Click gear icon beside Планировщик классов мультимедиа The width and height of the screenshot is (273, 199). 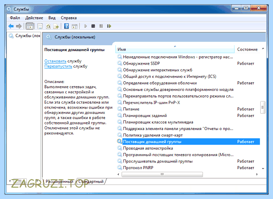point(119,122)
